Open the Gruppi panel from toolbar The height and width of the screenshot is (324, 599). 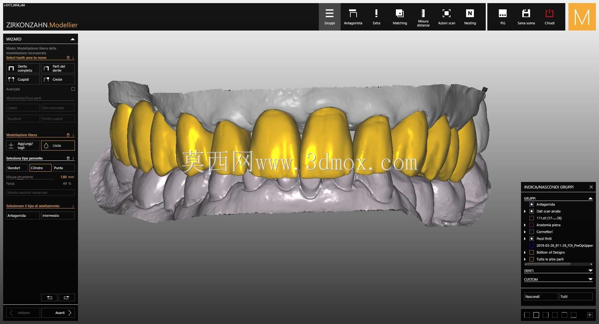(329, 17)
